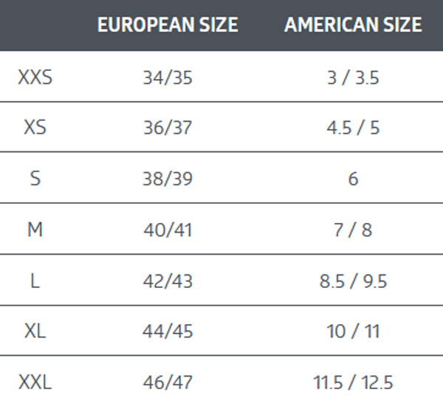
Task: Select European size 40/41 cell
Action: [168, 230]
